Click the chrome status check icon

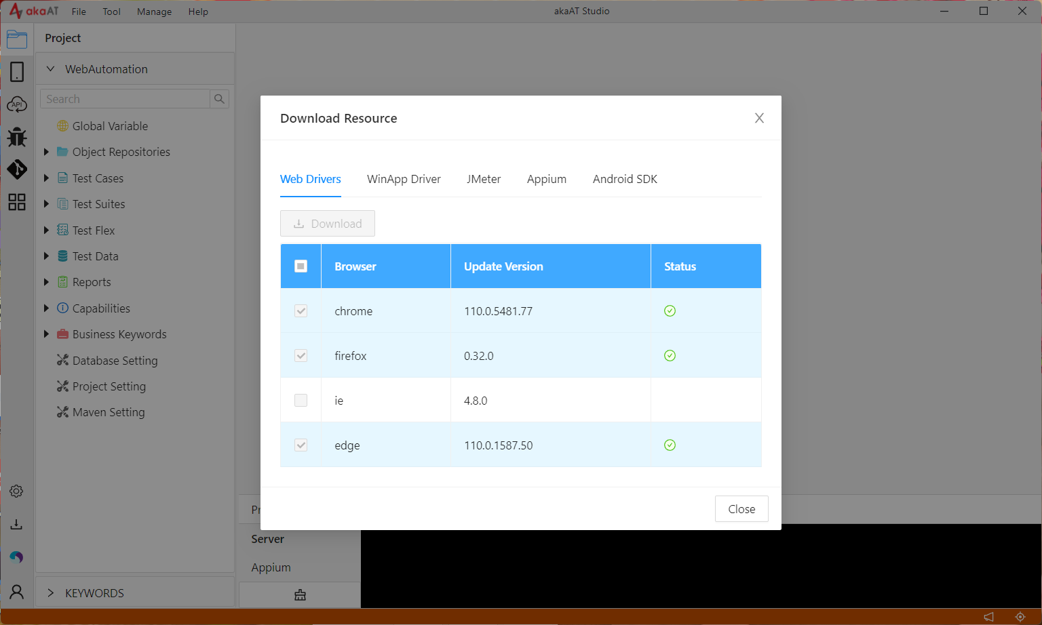(670, 310)
